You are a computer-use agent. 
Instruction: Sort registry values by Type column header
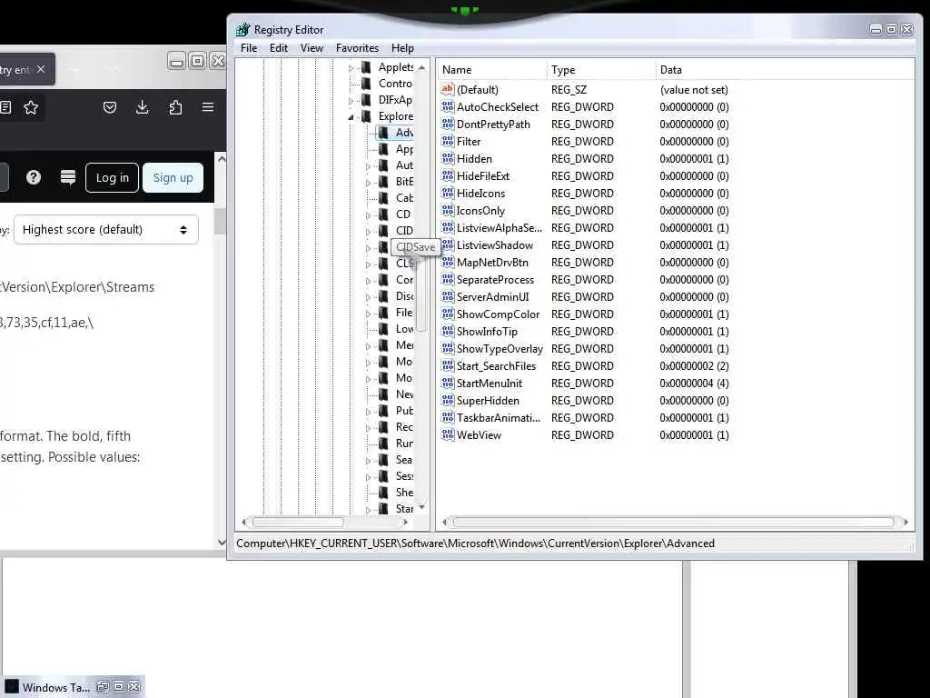click(x=601, y=70)
